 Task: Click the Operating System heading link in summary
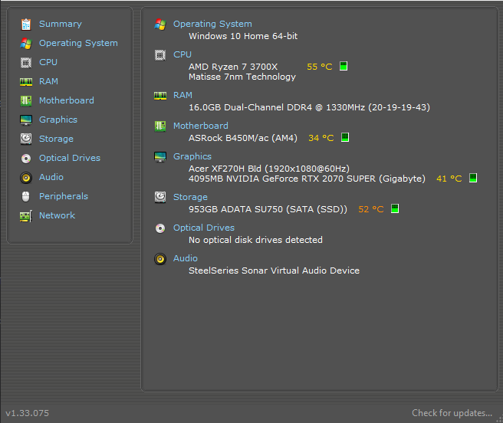[212, 24]
